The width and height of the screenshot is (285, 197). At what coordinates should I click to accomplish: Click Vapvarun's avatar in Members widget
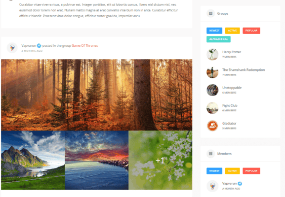212,186
